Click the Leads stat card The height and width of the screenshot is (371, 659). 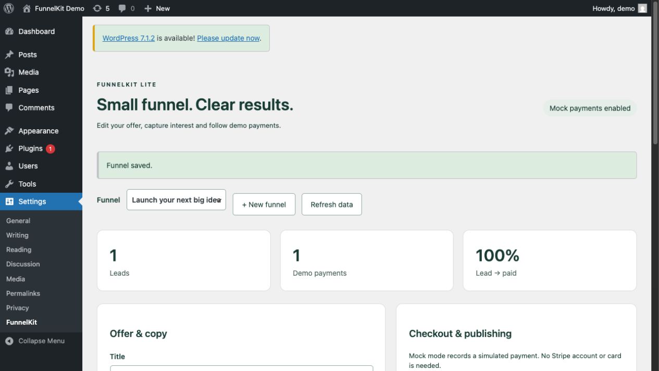[184, 261]
